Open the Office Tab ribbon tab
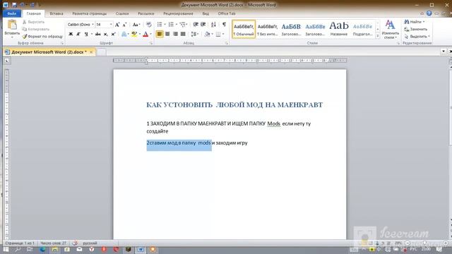Viewport: 452px width, 254px height. (227, 13)
